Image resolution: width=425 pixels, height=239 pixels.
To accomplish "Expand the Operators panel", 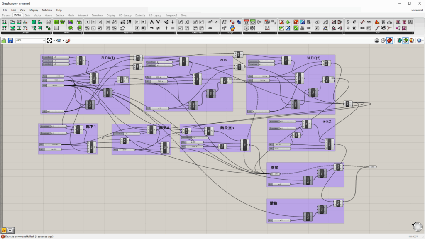I will pos(174,33).
